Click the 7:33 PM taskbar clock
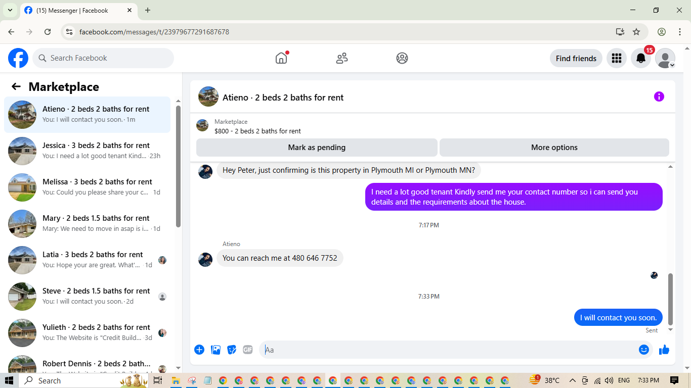The width and height of the screenshot is (691, 388). point(649,380)
